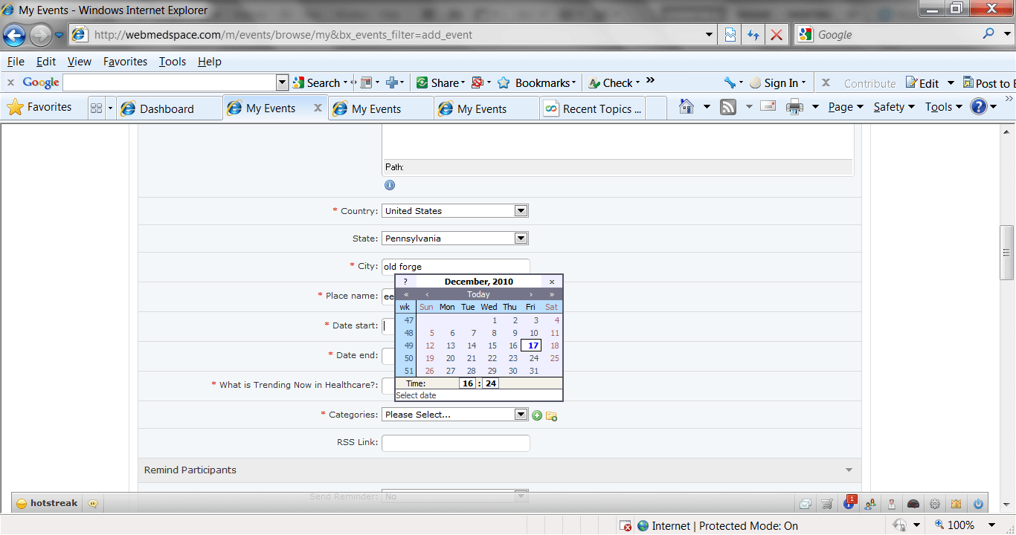Click the RSS Link input field

coord(455,443)
